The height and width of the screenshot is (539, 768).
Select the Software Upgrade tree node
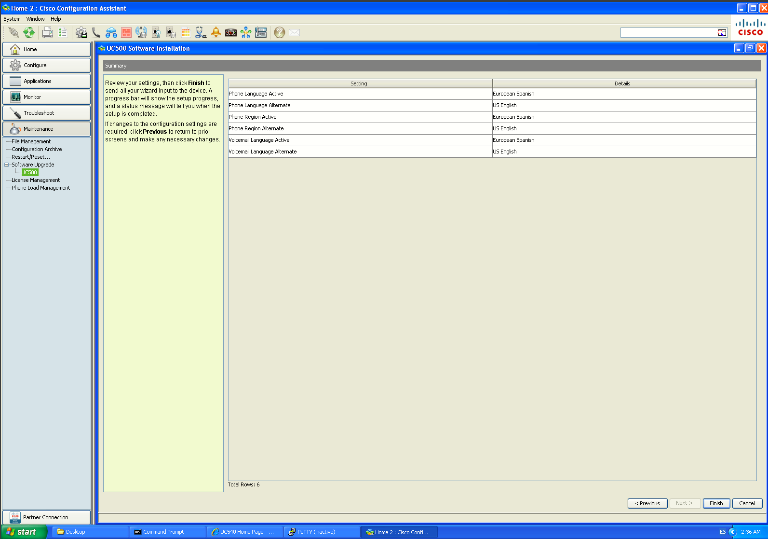click(33, 165)
